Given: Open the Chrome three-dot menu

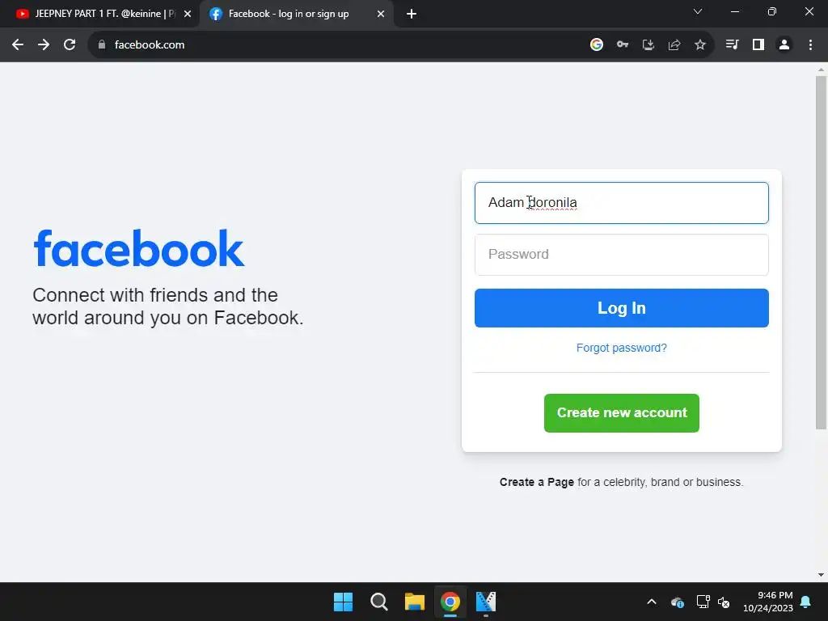Looking at the screenshot, I should click(x=810, y=45).
